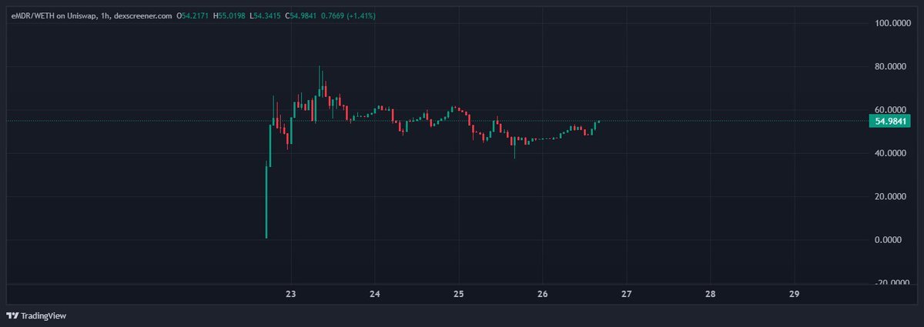Select date 25 on the time axis
924x327 pixels.
click(x=458, y=294)
